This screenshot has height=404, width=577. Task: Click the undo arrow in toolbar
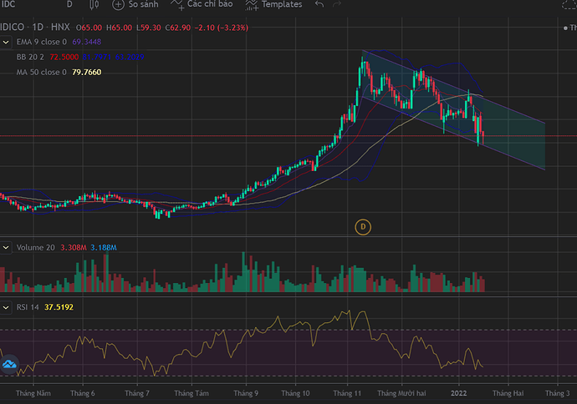(x=319, y=4)
